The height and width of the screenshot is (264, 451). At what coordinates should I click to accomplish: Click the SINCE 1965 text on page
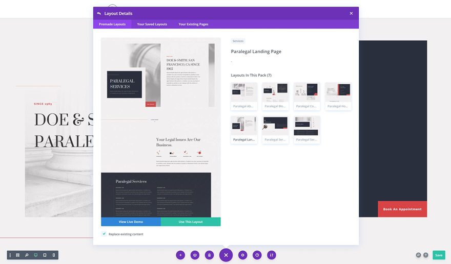(x=43, y=104)
